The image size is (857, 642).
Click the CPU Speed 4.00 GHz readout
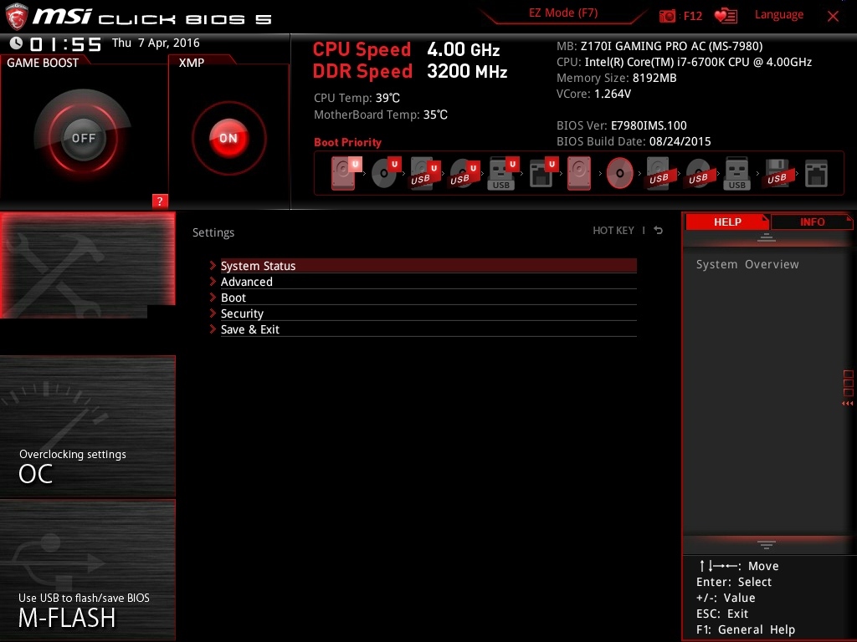tap(406, 49)
